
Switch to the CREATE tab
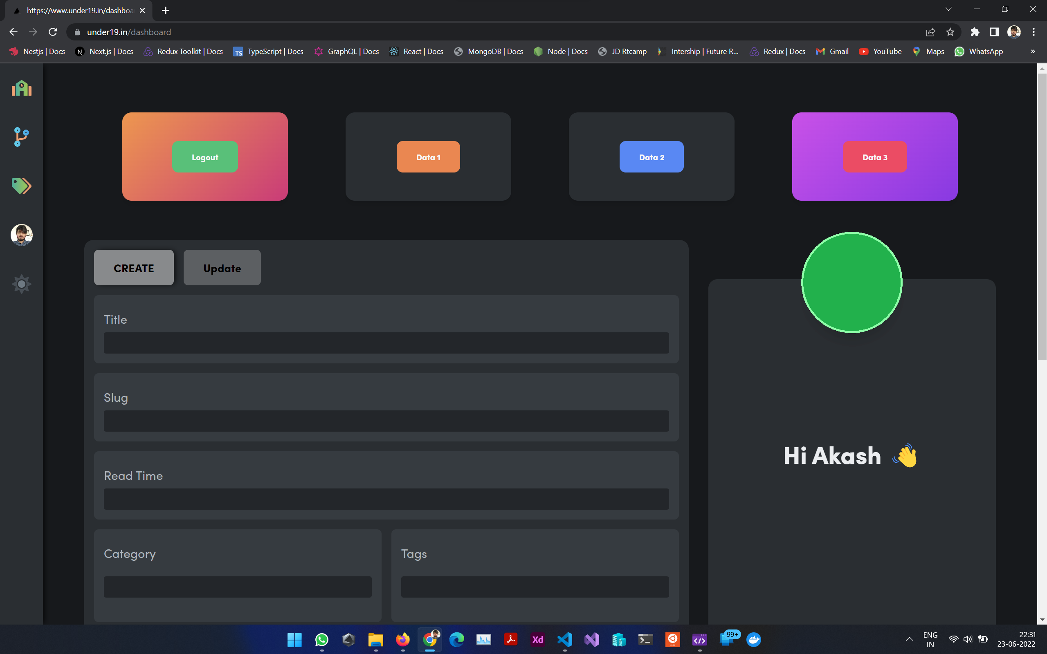point(134,268)
